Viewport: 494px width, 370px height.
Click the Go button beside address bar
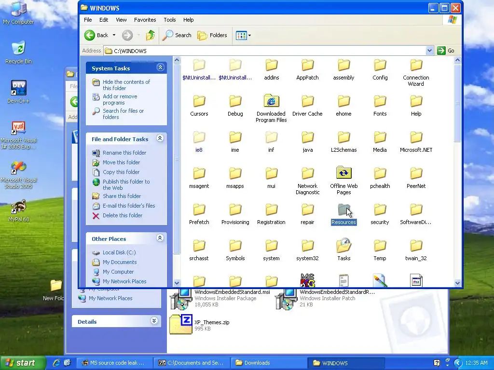click(x=446, y=51)
